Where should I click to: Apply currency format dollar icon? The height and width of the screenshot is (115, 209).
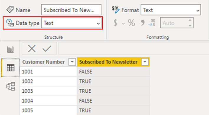tap(115, 23)
